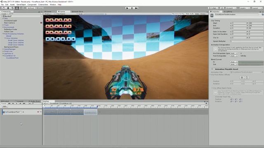Open the Layers dropdown
This screenshot has height=148, width=264.
coord(245,8)
